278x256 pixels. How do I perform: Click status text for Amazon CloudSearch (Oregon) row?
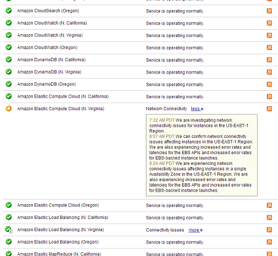point(175,11)
